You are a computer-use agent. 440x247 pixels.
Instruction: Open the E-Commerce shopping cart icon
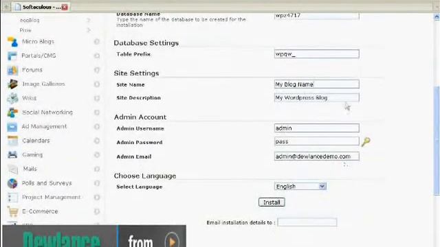pyautogui.click(x=12, y=211)
